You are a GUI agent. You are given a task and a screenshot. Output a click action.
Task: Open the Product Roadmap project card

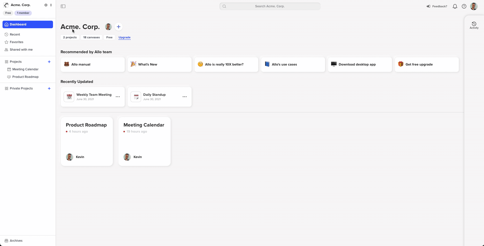pos(87,141)
